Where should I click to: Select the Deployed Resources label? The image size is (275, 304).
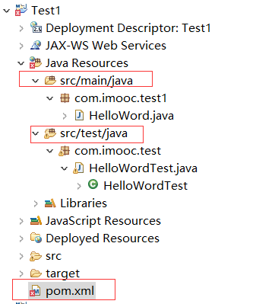[x=103, y=238]
